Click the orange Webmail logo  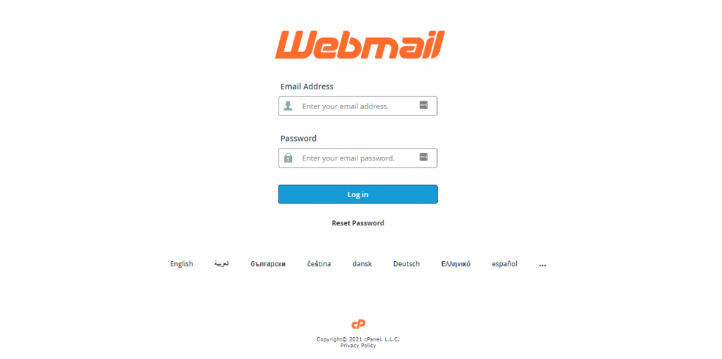pos(360,45)
